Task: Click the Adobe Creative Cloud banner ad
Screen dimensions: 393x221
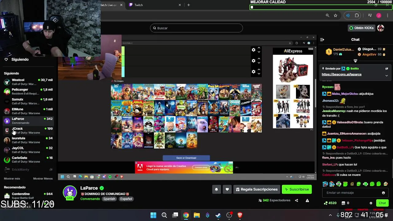Action: pos(184,168)
